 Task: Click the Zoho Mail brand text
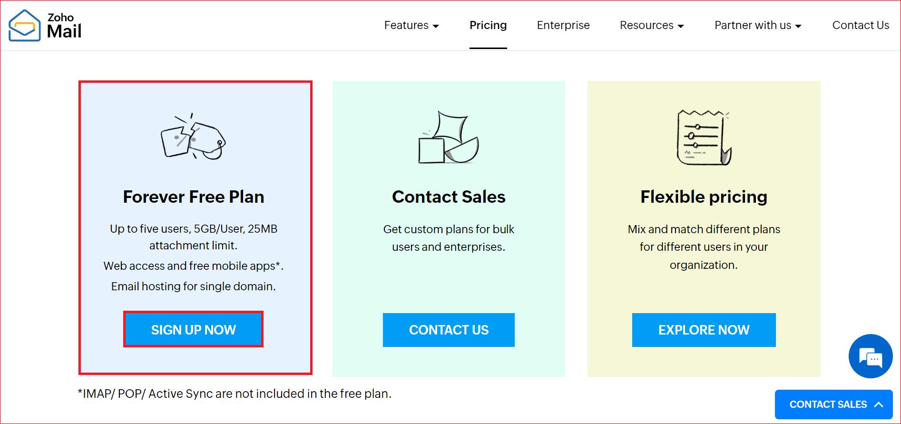(64, 26)
